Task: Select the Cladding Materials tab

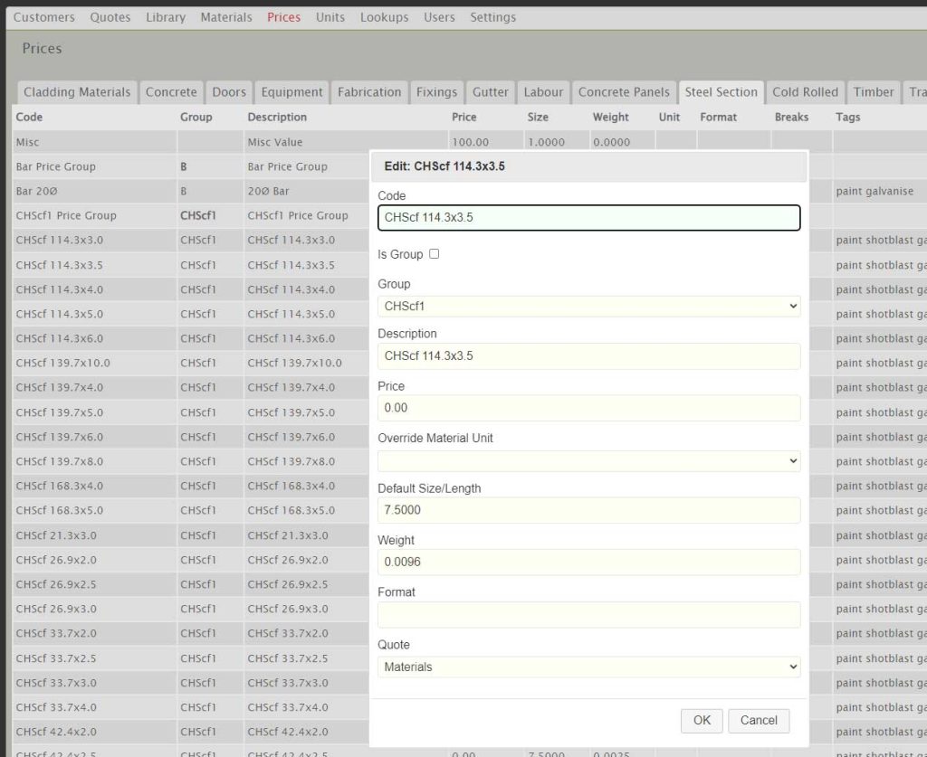Action: [x=77, y=92]
